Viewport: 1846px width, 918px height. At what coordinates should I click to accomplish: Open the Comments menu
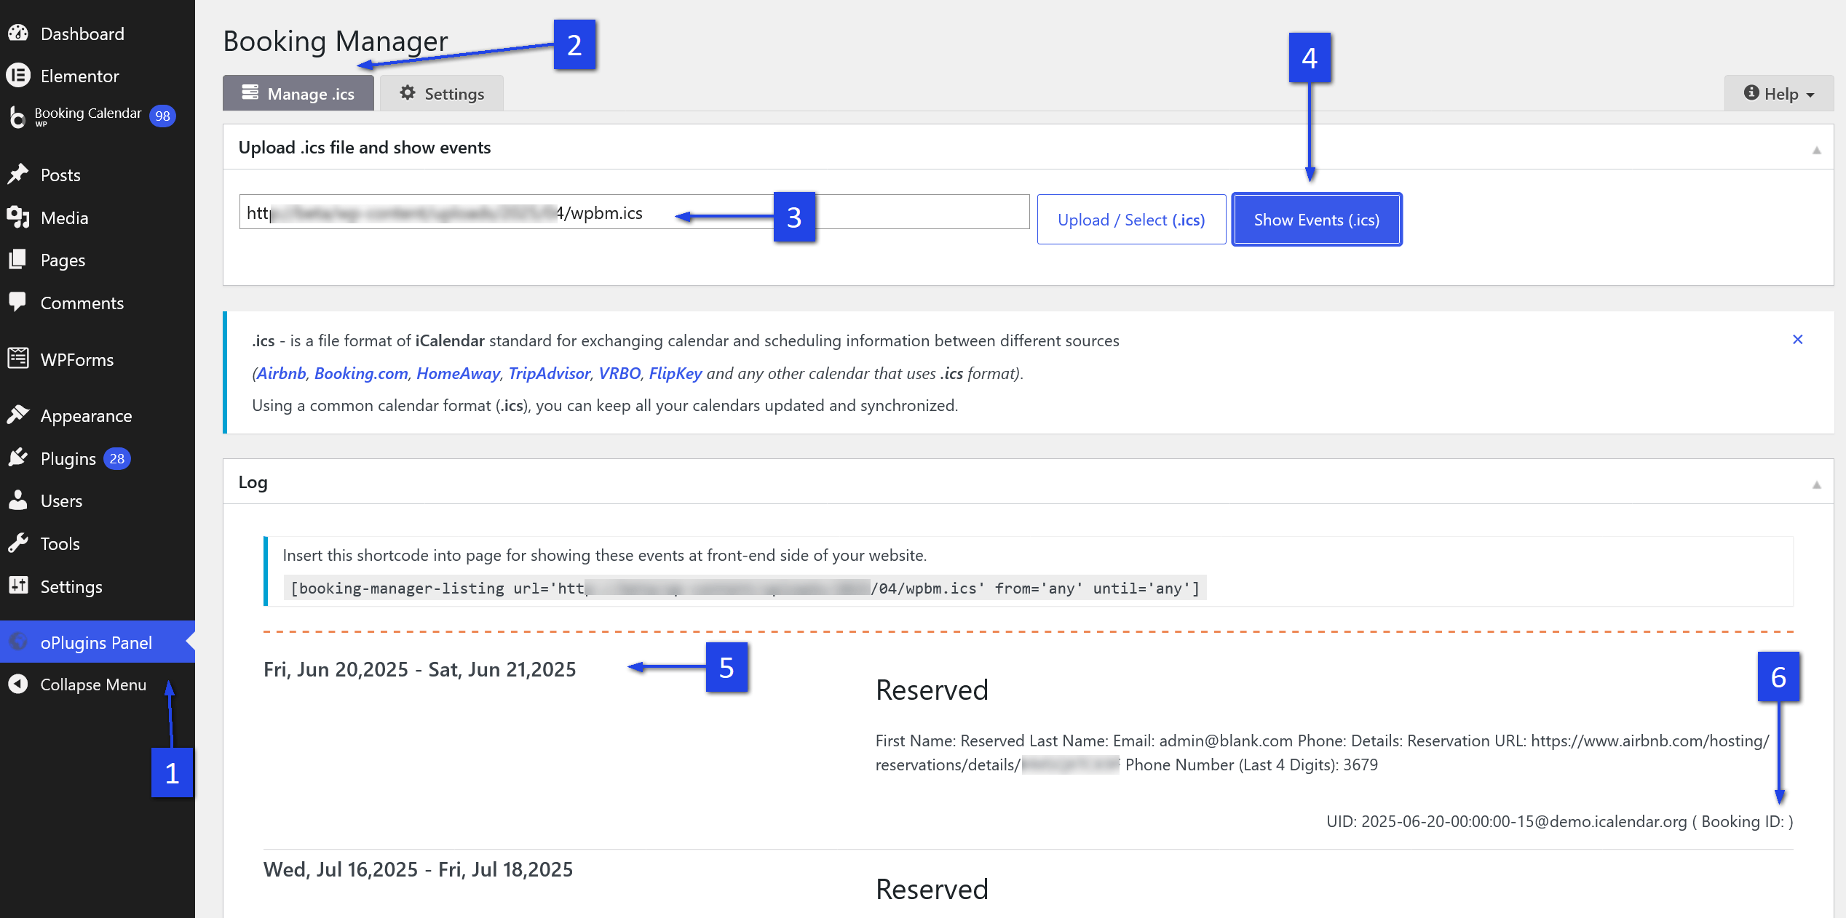tap(98, 303)
